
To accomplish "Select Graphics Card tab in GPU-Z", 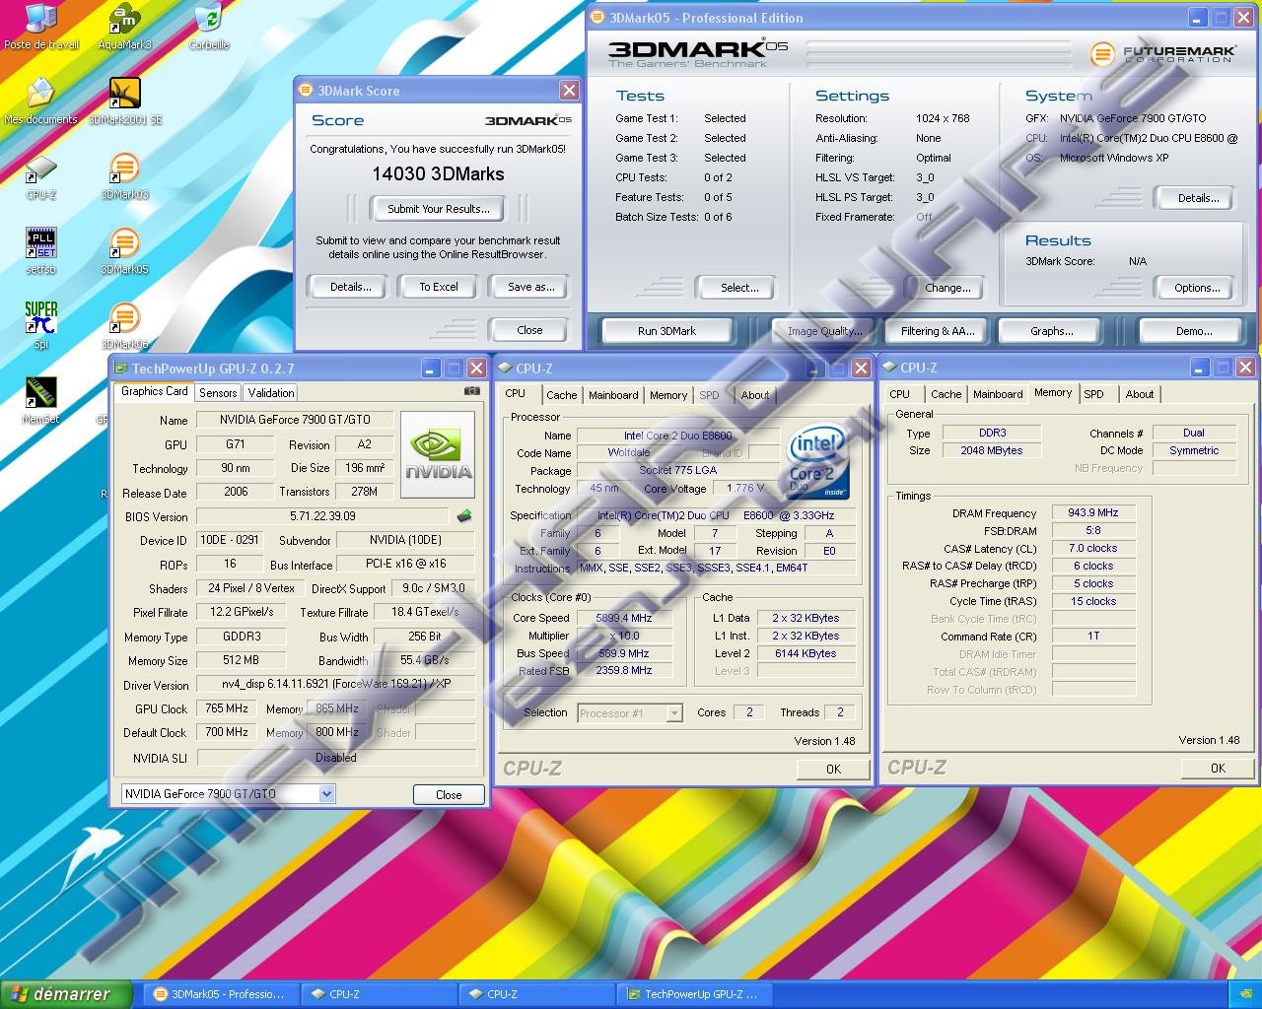I will 155,391.
